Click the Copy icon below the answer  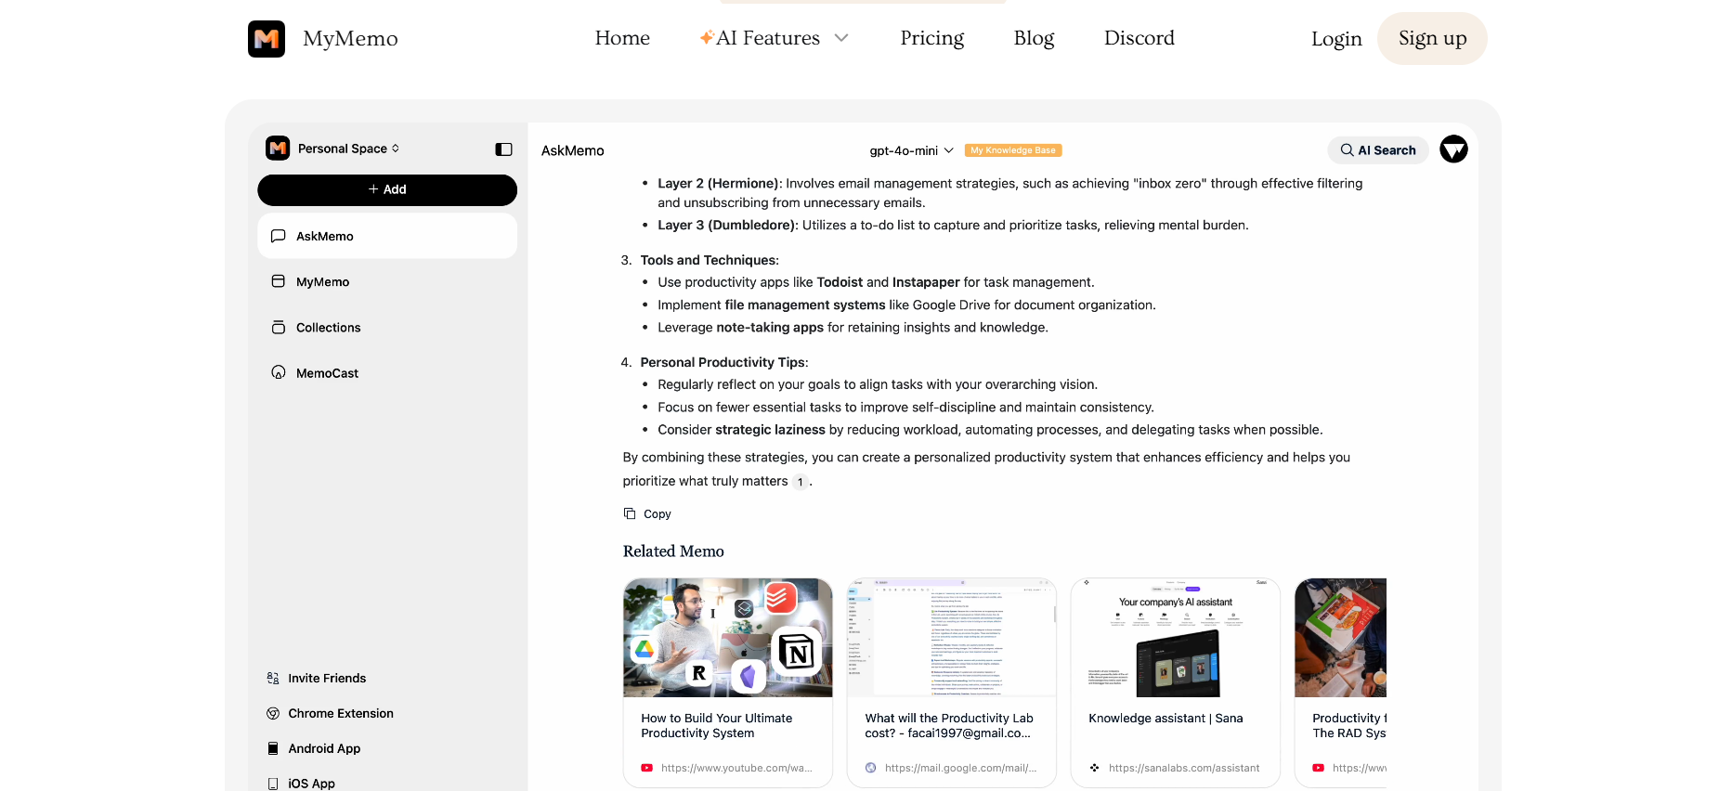[630, 513]
